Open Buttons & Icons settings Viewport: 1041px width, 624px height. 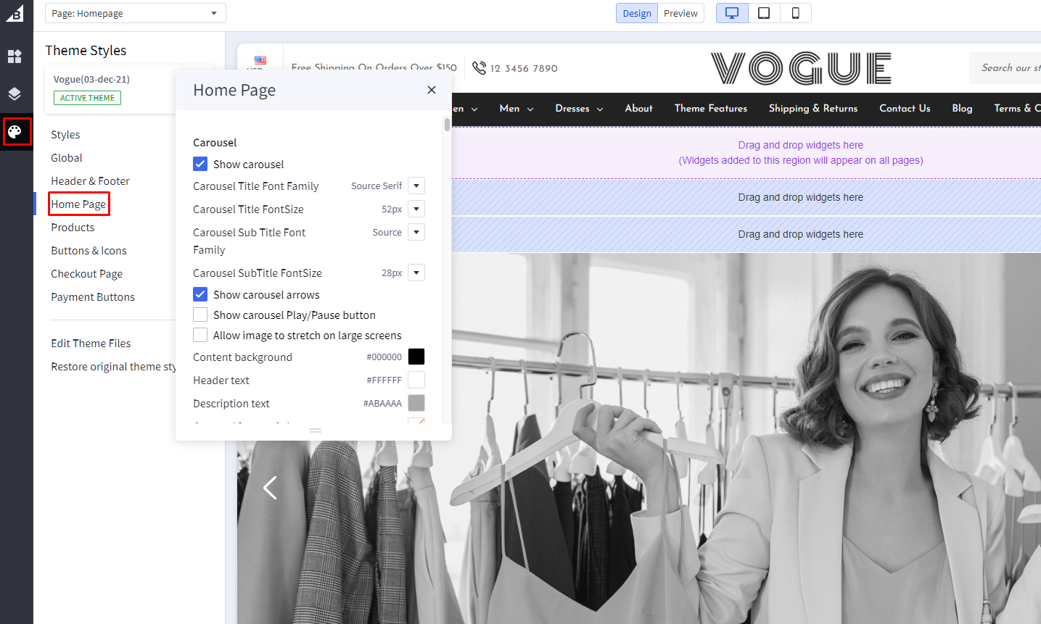89,251
